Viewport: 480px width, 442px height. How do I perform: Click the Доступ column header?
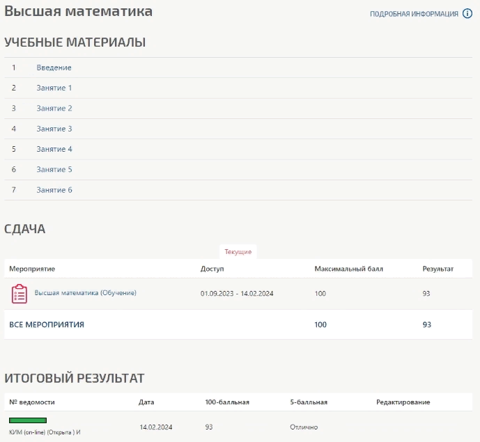click(212, 269)
